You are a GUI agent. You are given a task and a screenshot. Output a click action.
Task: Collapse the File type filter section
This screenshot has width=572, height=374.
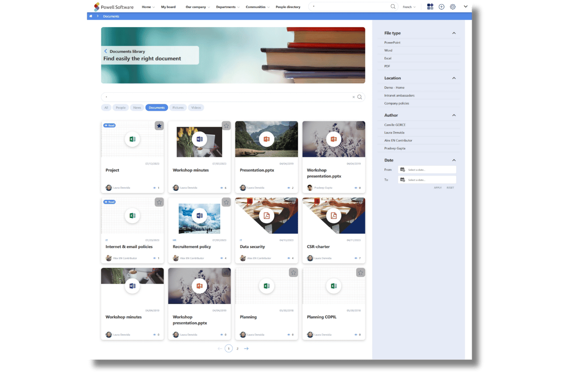pos(454,33)
